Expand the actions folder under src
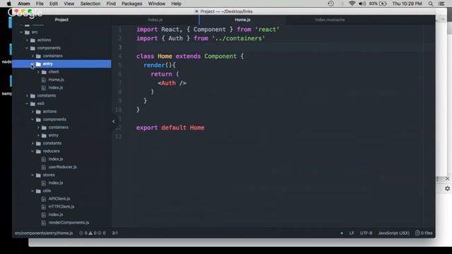 pyautogui.click(x=27, y=40)
